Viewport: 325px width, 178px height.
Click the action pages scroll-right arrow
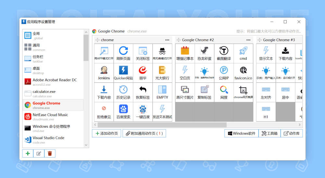tap(300, 125)
